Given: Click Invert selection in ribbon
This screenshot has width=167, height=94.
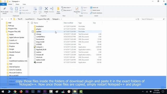Looking at the screenshot, I should (x=96, y=13).
